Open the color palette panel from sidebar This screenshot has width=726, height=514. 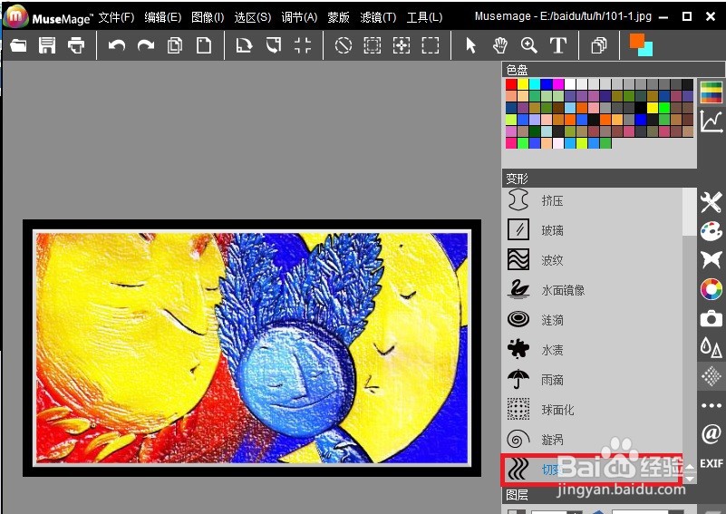tap(711, 92)
